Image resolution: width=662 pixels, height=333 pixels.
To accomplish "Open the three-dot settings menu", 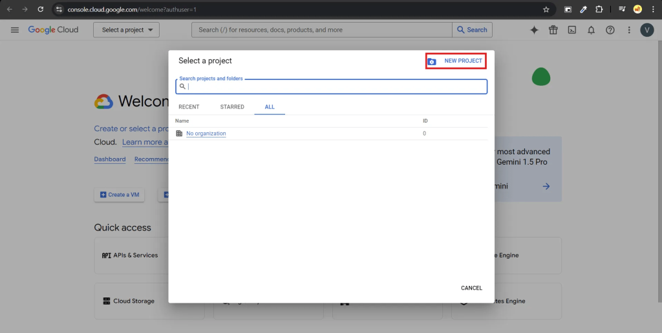I will tap(629, 30).
